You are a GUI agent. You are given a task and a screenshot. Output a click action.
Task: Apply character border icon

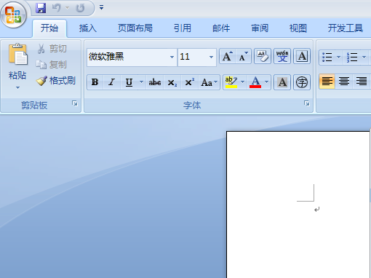click(x=302, y=57)
